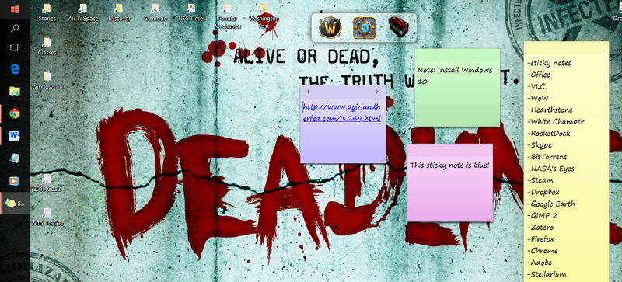
Task: Follow the agirlandherfed.com link in purple note
Action: [x=341, y=113]
